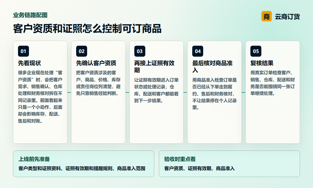The image size is (313, 188).
Task: Select the 先确认客户资质 heading
Action: 96,63
